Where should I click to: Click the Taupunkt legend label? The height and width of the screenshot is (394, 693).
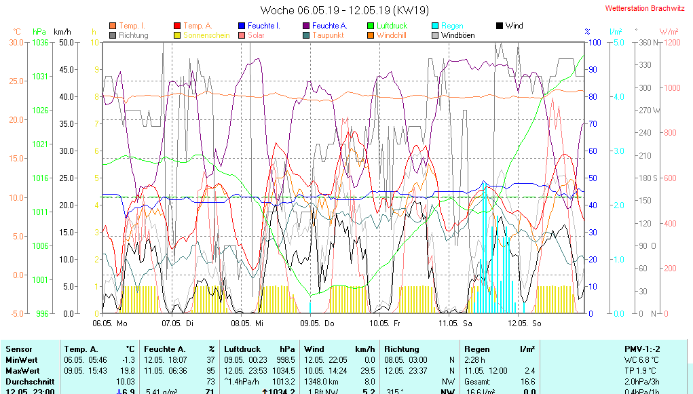[328, 35]
